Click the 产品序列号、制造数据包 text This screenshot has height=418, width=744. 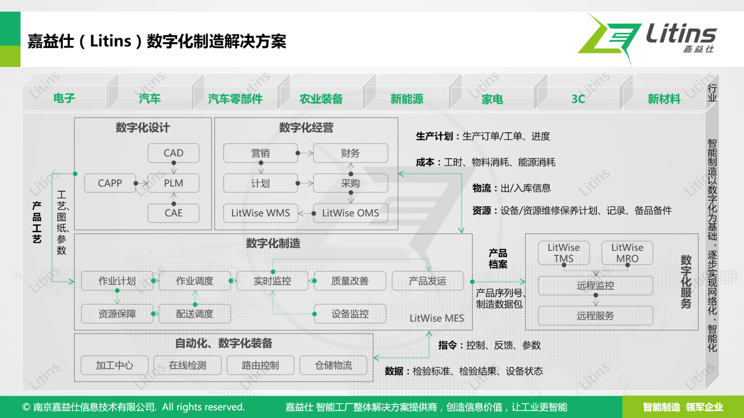click(x=500, y=299)
